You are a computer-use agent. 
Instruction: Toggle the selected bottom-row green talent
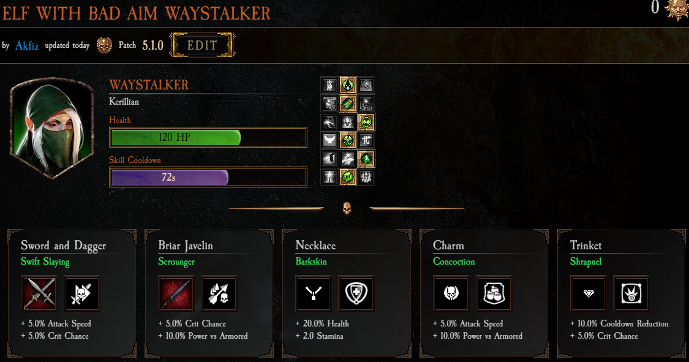coord(348,177)
